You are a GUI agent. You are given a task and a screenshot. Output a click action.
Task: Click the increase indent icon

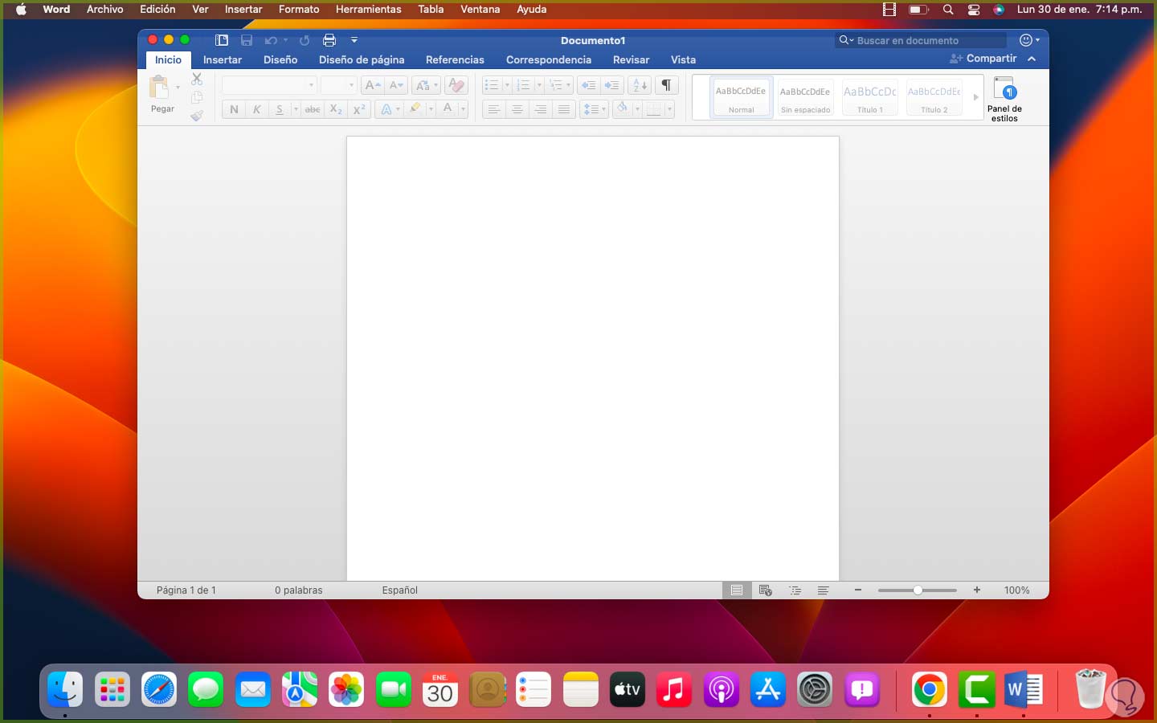(x=612, y=85)
